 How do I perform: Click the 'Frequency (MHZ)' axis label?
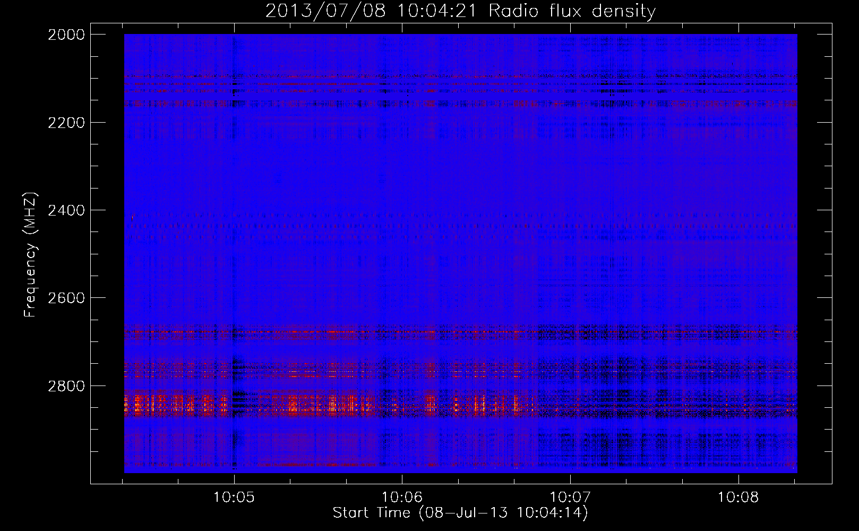(30, 254)
